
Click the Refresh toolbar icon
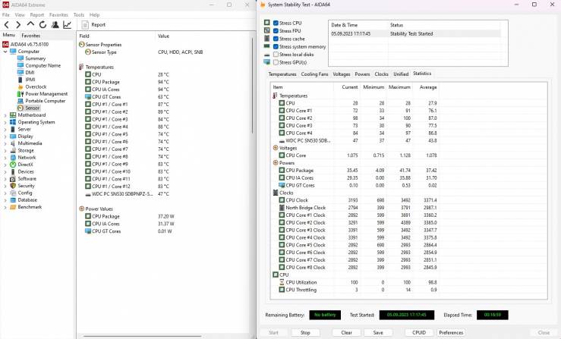43,25
